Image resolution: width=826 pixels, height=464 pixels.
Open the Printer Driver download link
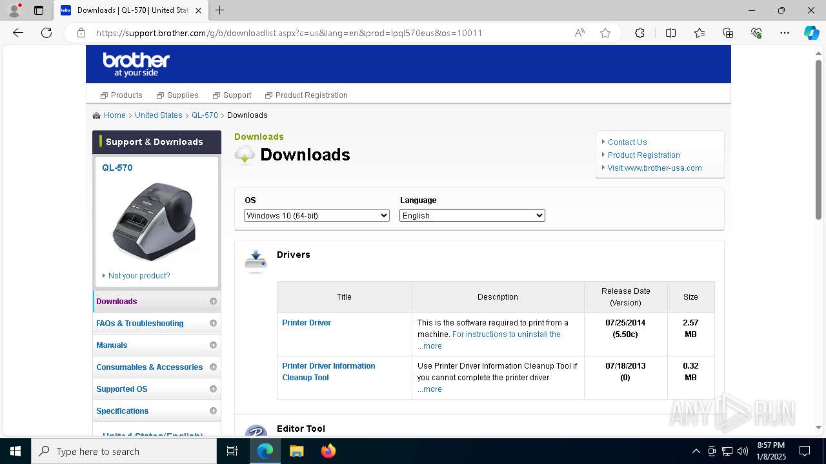[307, 323]
